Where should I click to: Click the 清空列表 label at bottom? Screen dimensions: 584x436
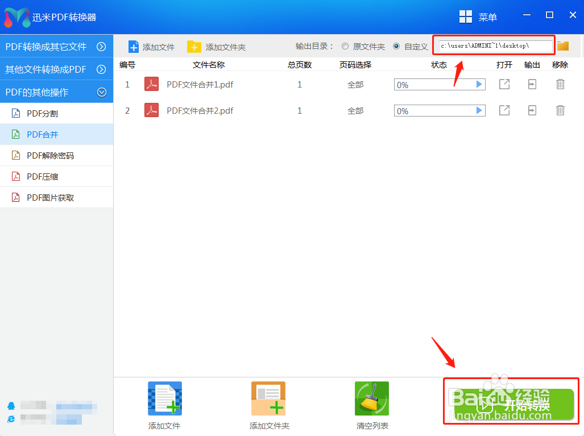click(x=372, y=426)
